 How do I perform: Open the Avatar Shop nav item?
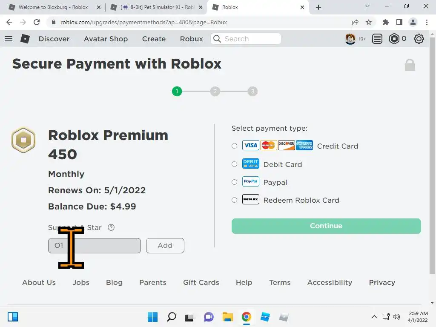(x=106, y=39)
